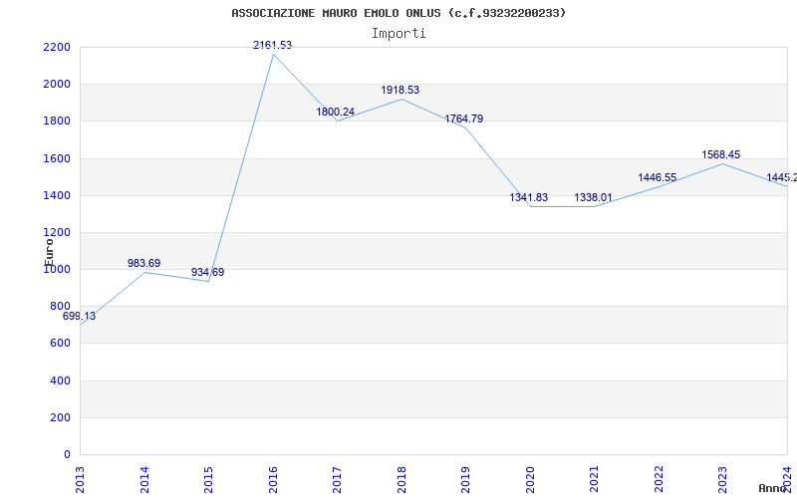The image size is (797, 498).
Task: Click the data label 1338.01
Action: point(593,197)
